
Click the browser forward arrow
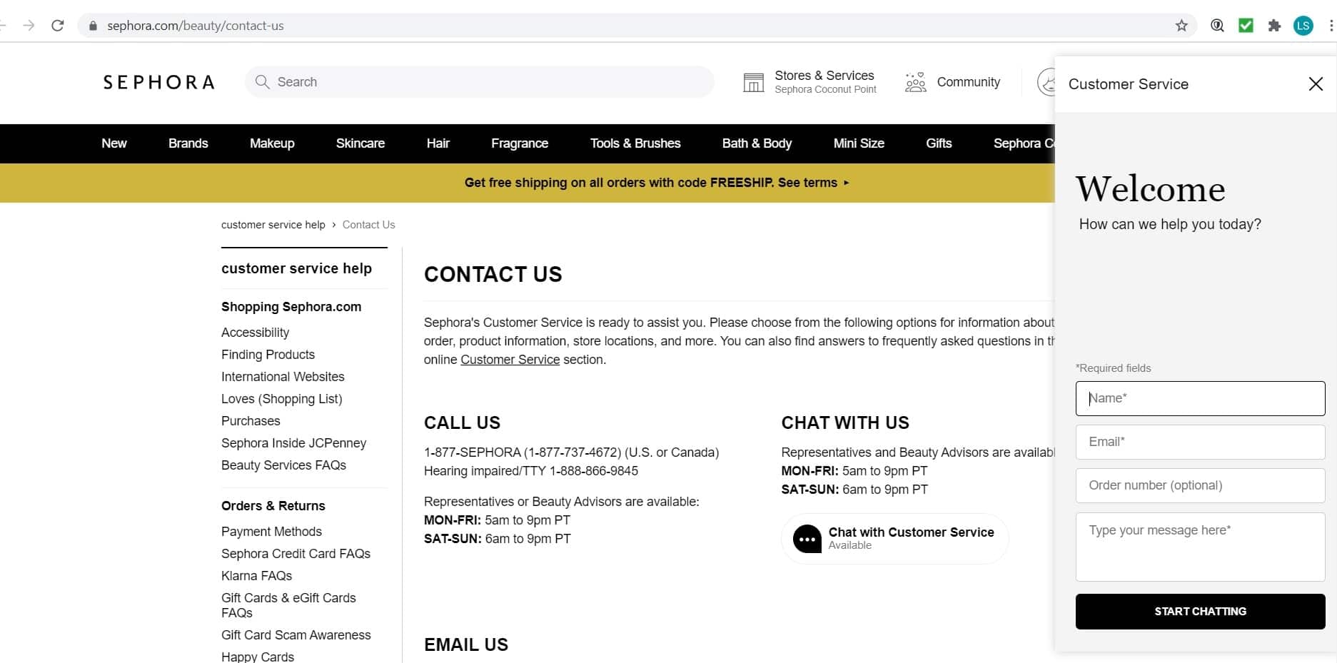29,26
